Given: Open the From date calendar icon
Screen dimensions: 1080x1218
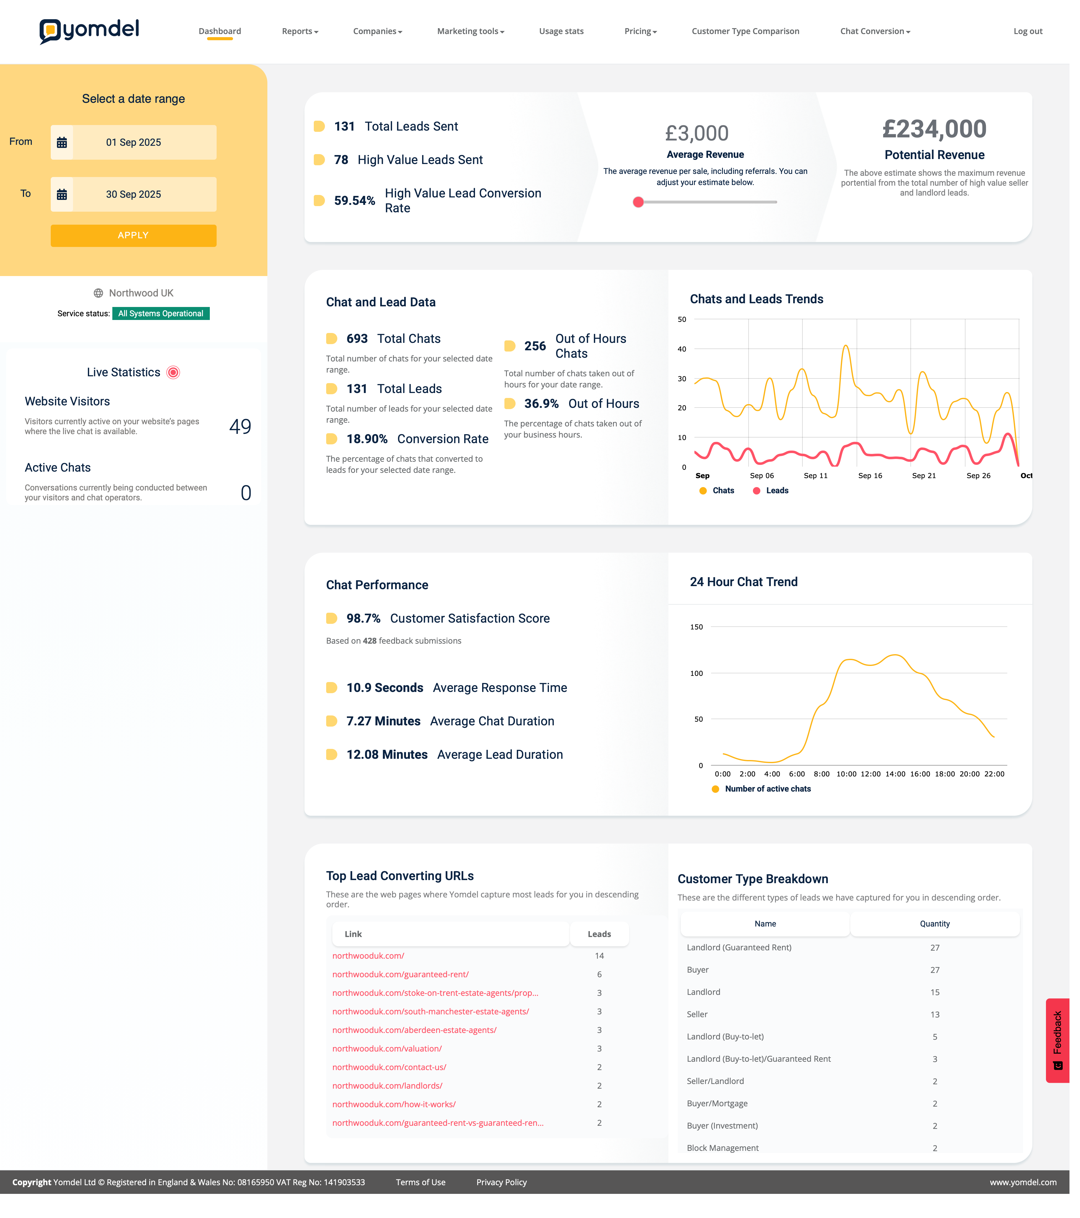Looking at the screenshot, I should (62, 142).
